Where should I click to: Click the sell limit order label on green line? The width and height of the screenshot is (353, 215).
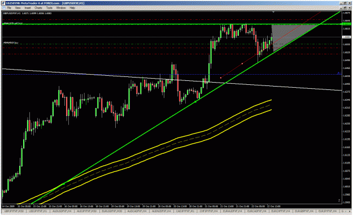point(13,23)
